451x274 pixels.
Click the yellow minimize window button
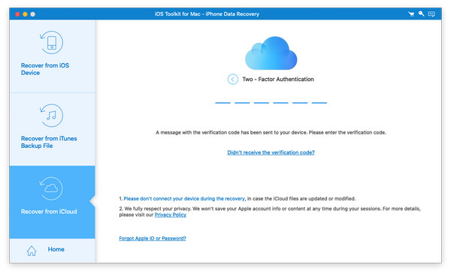click(25, 14)
